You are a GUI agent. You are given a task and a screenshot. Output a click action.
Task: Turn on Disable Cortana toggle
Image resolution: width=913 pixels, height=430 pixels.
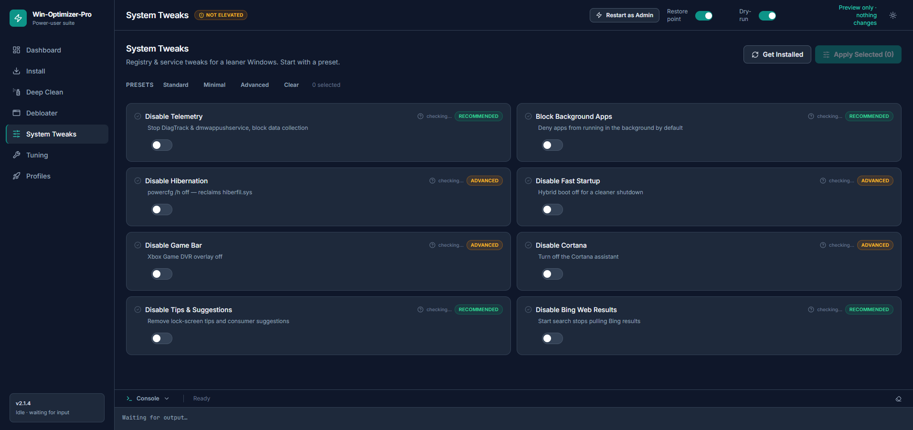[552, 274]
